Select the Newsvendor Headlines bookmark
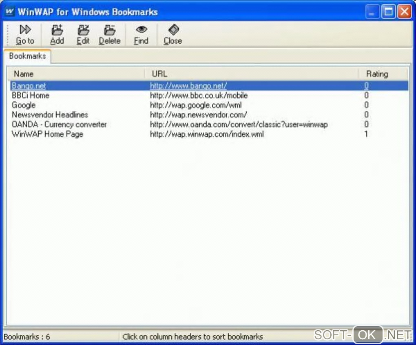This screenshot has width=416, height=345. click(50, 115)
